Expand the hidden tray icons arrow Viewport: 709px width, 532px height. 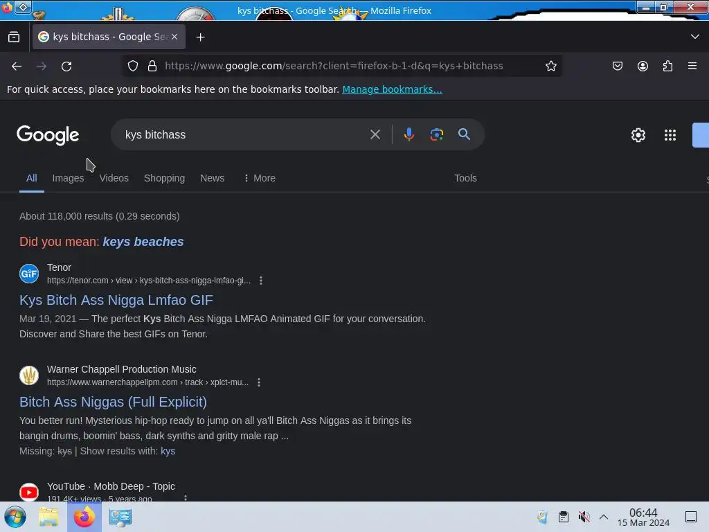(x=604, y=517)
